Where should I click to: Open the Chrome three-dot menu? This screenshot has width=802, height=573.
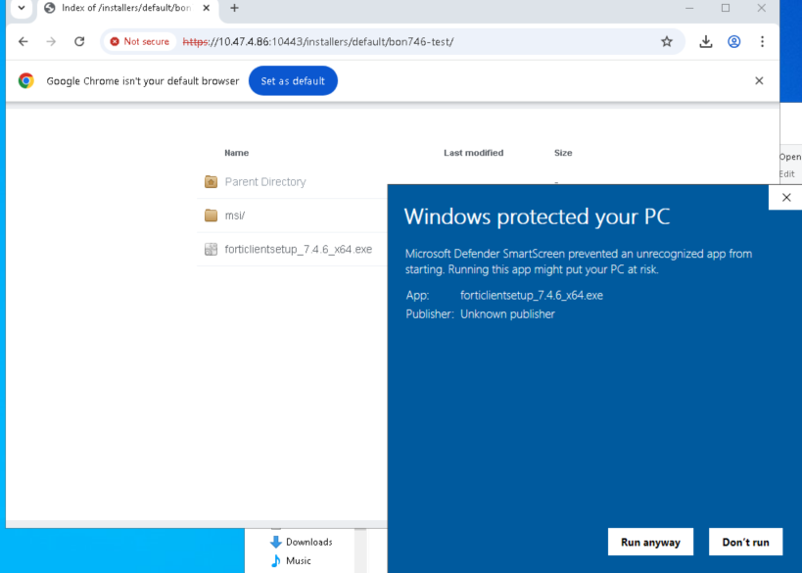762,41
